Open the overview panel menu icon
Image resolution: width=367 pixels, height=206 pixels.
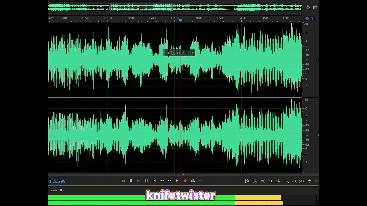click(x=315, y=8)
